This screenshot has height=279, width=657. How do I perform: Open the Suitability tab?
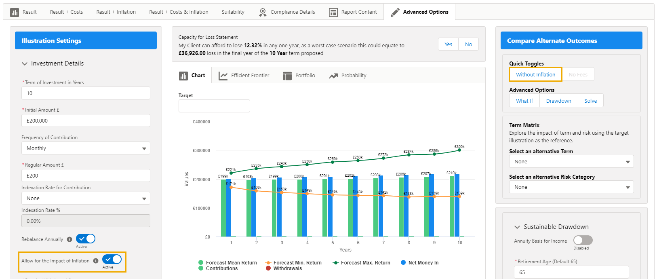233,12
